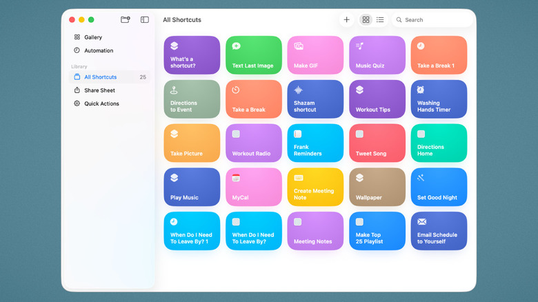Click message icon on Text Last Image
Screen dimensions: 538x302
(x=236, y=46)
